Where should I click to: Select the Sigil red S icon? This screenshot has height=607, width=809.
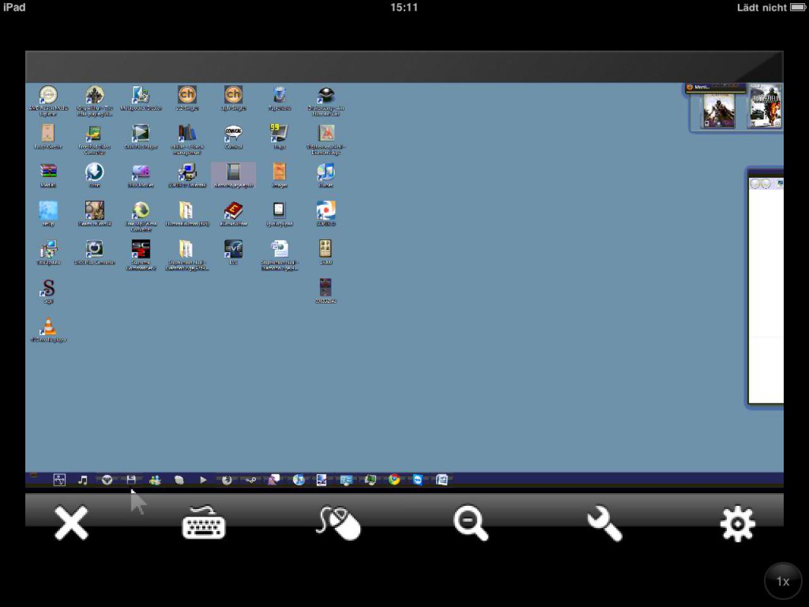[x=48, y=291]
